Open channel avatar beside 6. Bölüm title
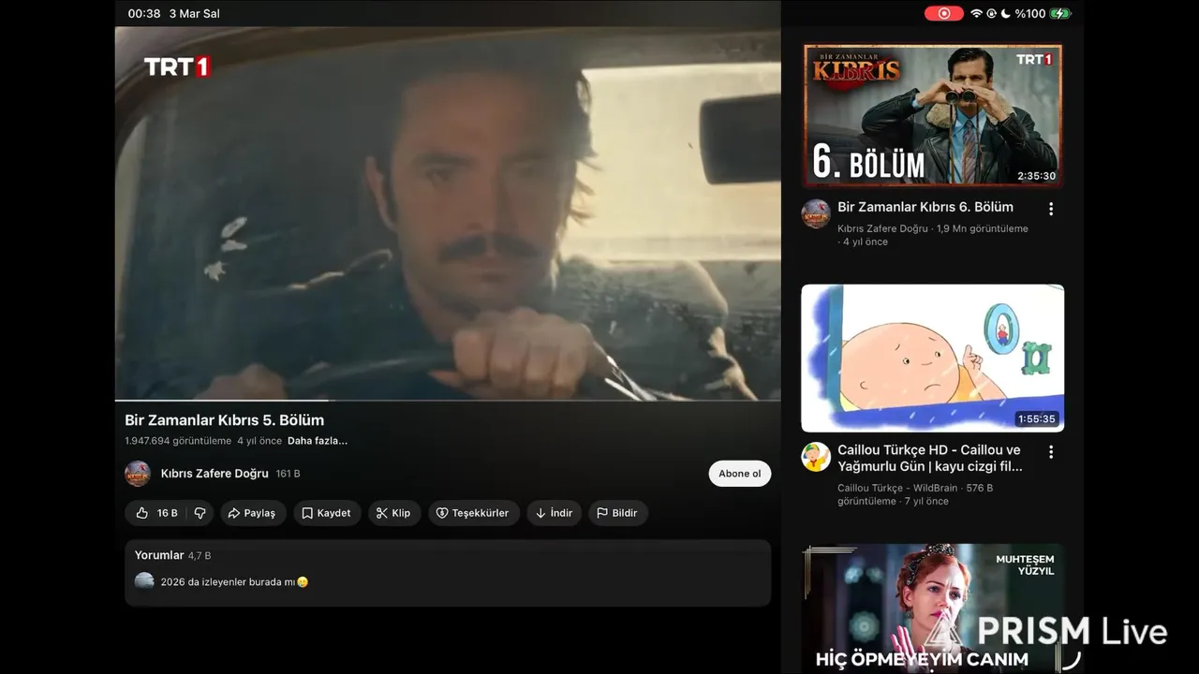Image resolution: width=1199 pixels, height=674 pixels. point(816,213)
